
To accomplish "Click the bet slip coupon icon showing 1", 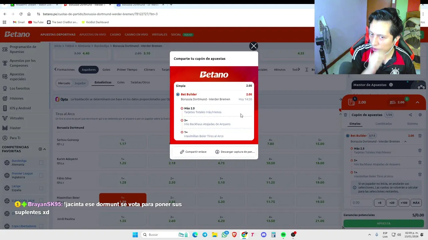I will pyautogui.click(x=351, y=102).
